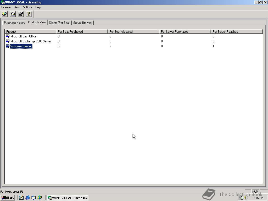This screenshot has height=201, width=268.
Task: Click the Windows Server row product icon
Action: click(8, 46)
